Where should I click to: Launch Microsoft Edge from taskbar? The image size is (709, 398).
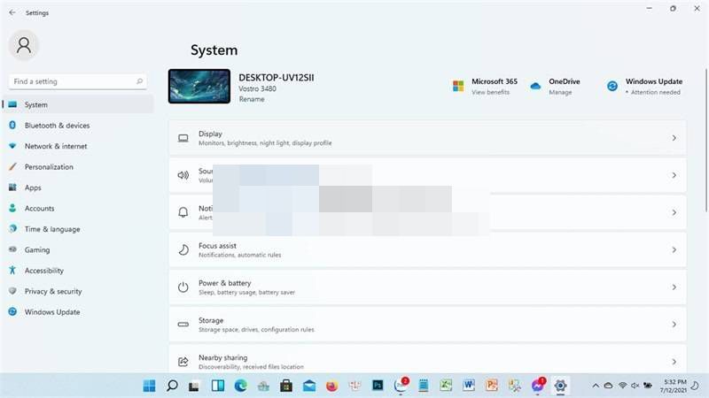click(x=240, y=386)
